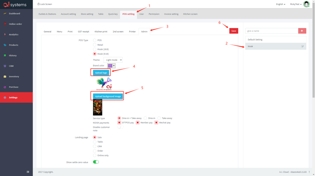Go to Products sidebar icon
315x176 pixels.
point(5,45)
